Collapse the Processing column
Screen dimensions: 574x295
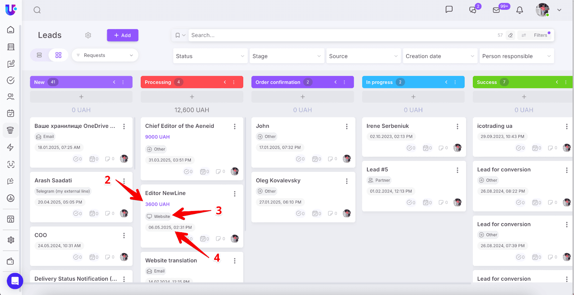pos(225,82)
